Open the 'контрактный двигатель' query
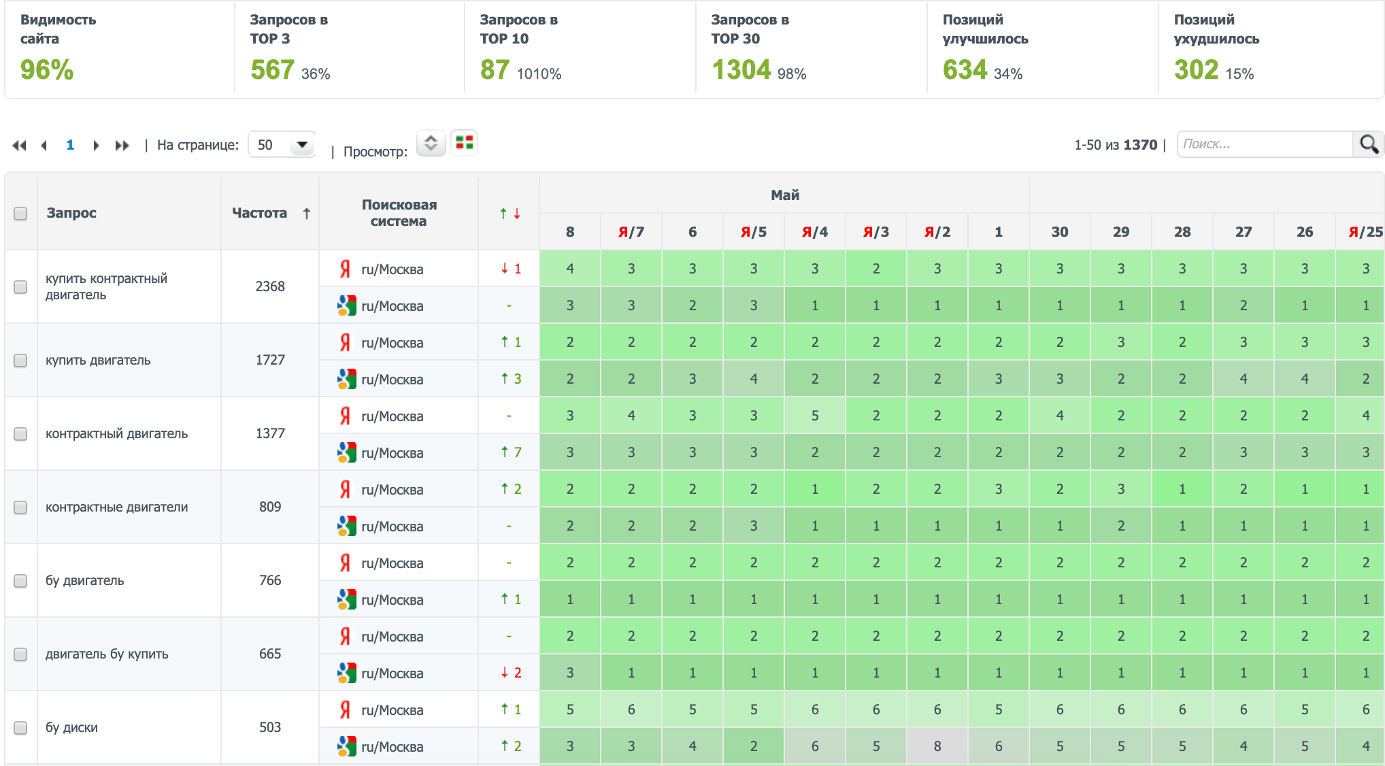The width and height of the screenshot is (1385, 766). click(116, 434)
